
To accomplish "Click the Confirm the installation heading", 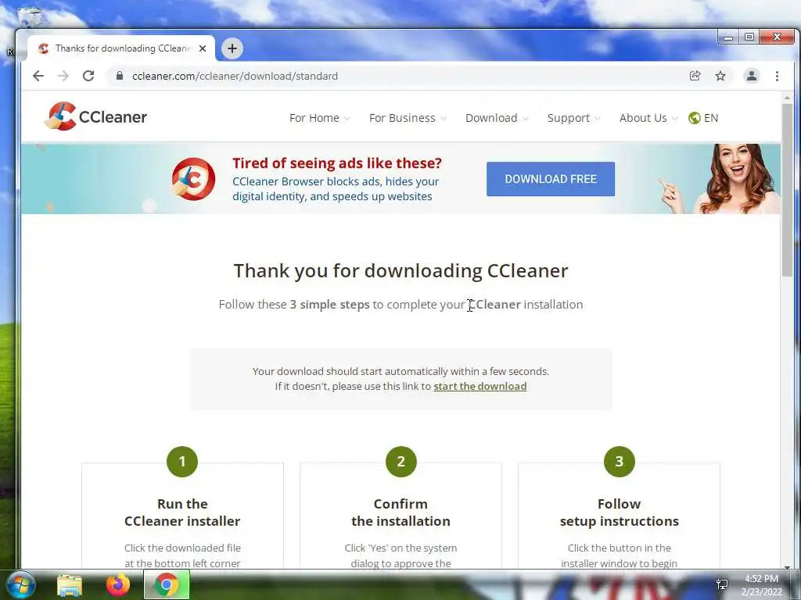I will click(401, 512).
